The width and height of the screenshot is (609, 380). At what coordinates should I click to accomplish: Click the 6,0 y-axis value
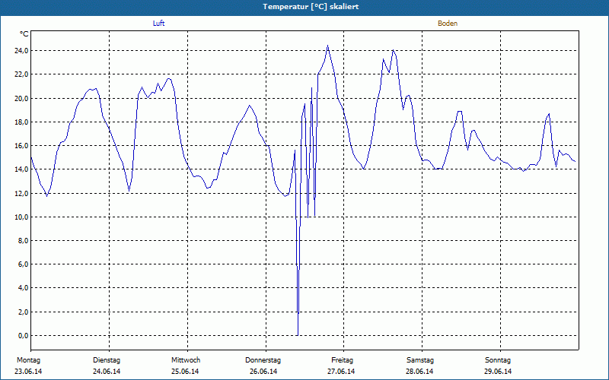pyautogui.click(x=24, y=264)
